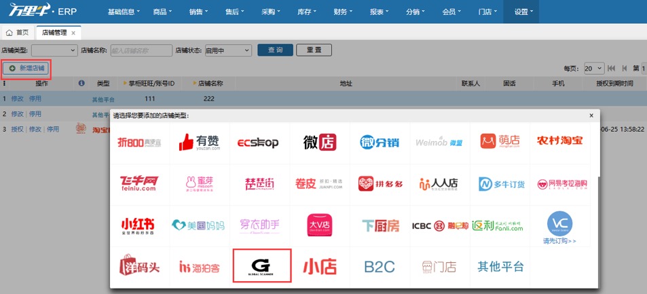Screen dimensions: 647x294
Task: Choose the 有赞 youzan store type
Action: tap(200, 142)
